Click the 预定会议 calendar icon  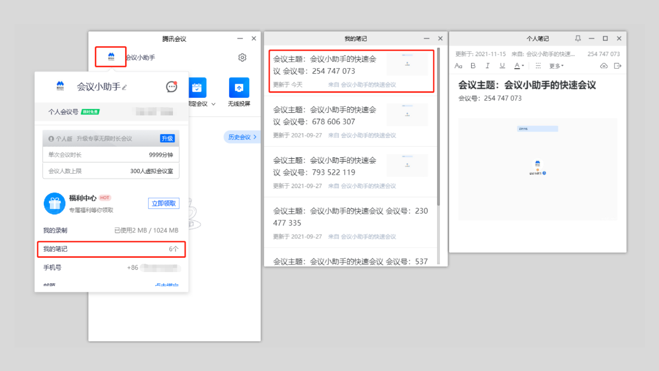tap(197, 87)
